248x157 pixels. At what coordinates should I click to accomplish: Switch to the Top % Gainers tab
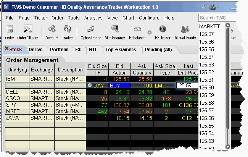(121, 50)
